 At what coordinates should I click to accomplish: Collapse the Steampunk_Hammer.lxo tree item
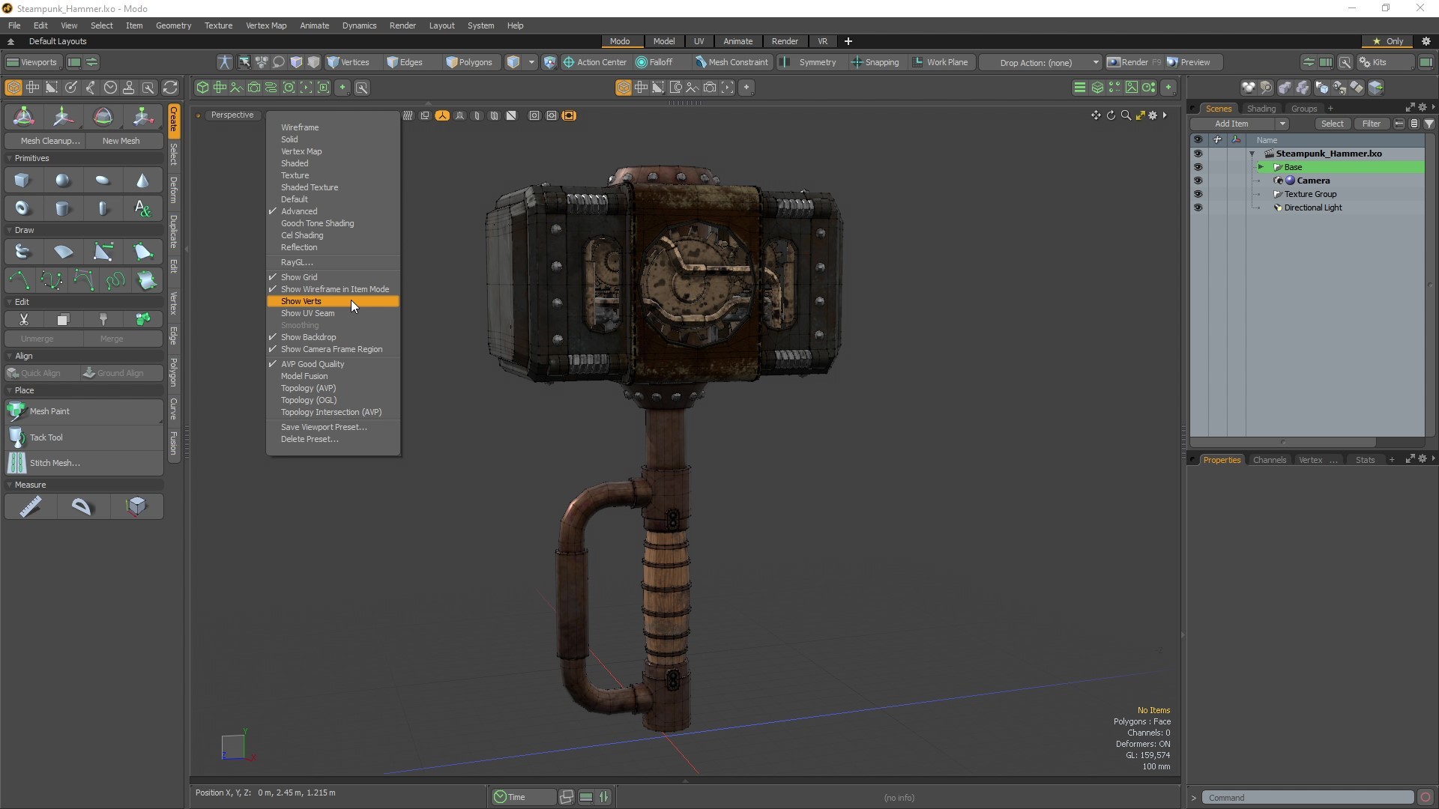point(1253,154)
